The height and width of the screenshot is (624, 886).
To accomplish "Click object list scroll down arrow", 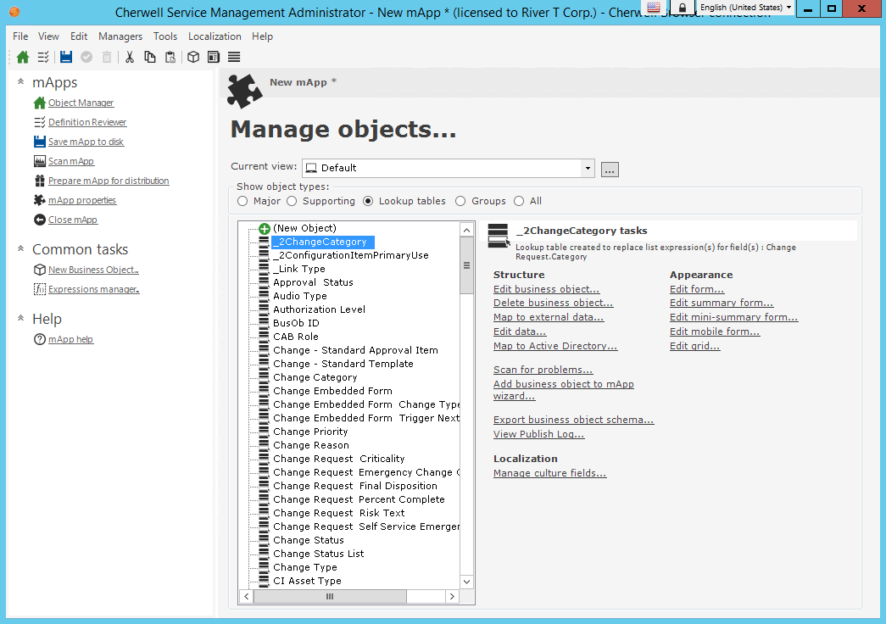I will click(x=466, y=582).
